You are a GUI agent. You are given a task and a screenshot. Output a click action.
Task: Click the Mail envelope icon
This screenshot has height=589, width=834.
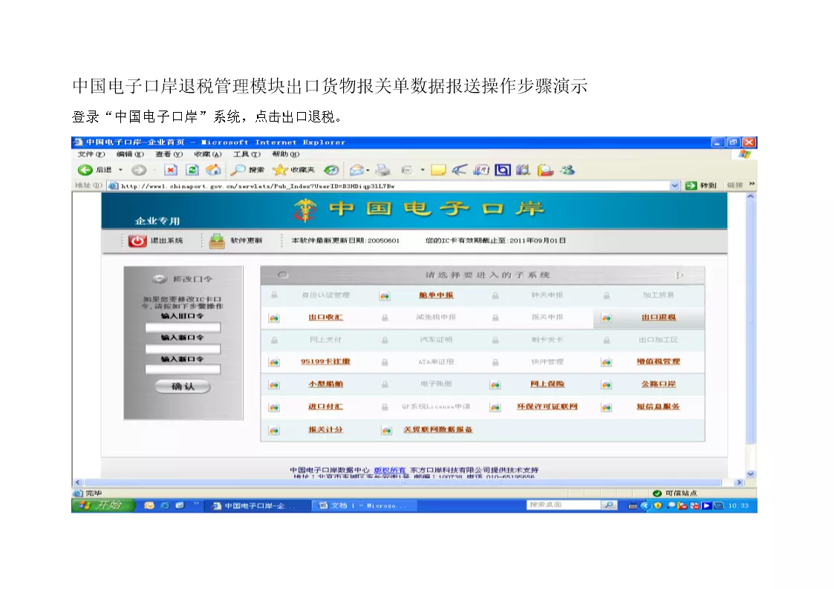356,170
